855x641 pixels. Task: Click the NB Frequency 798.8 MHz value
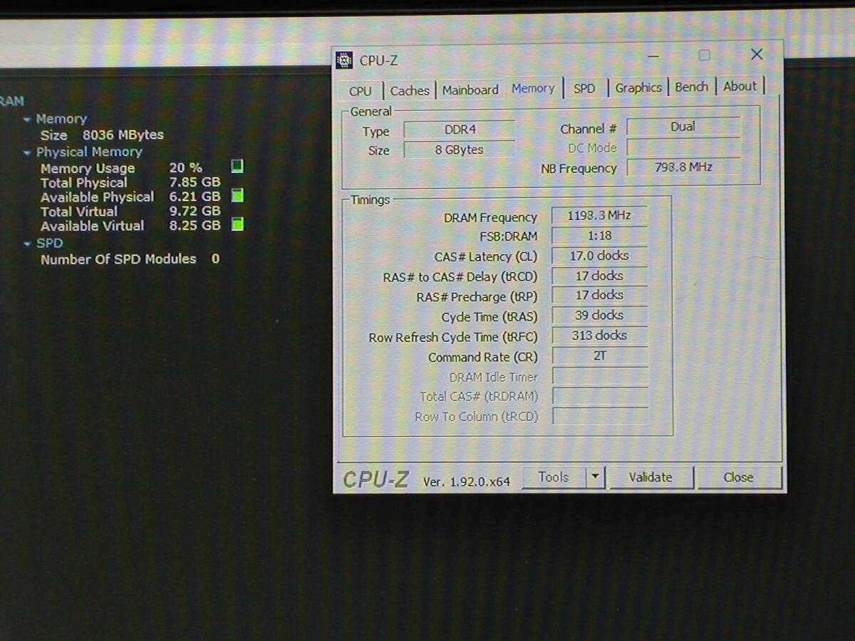point(683,167)
